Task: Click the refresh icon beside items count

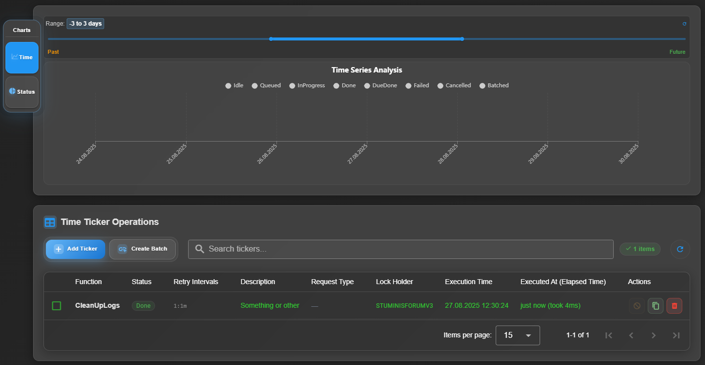Action: [x=680, y=249]
